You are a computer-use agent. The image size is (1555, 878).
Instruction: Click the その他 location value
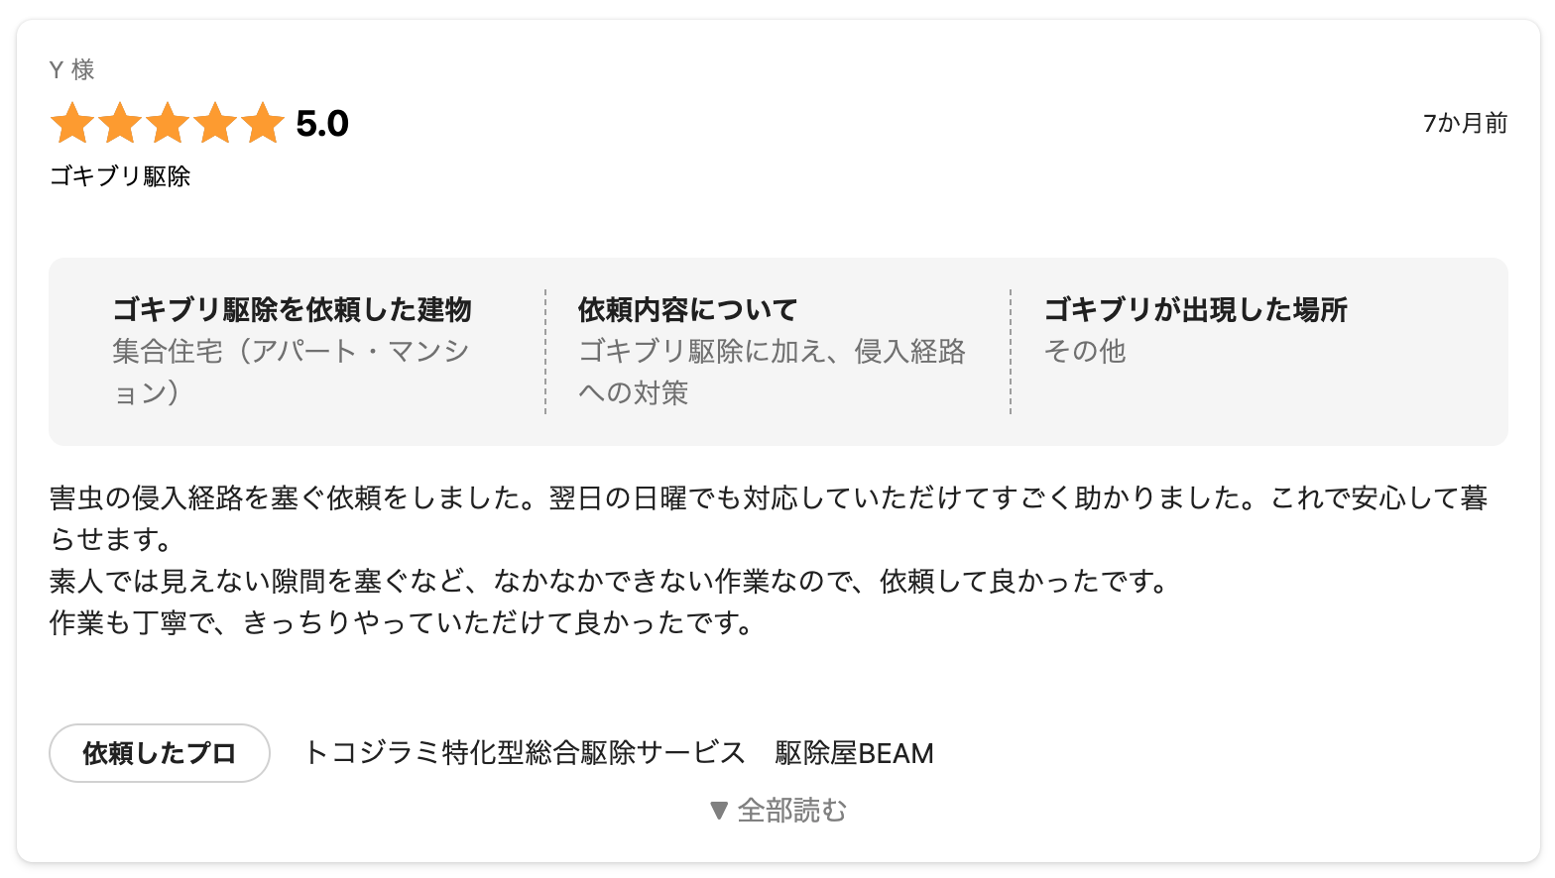1085,351
